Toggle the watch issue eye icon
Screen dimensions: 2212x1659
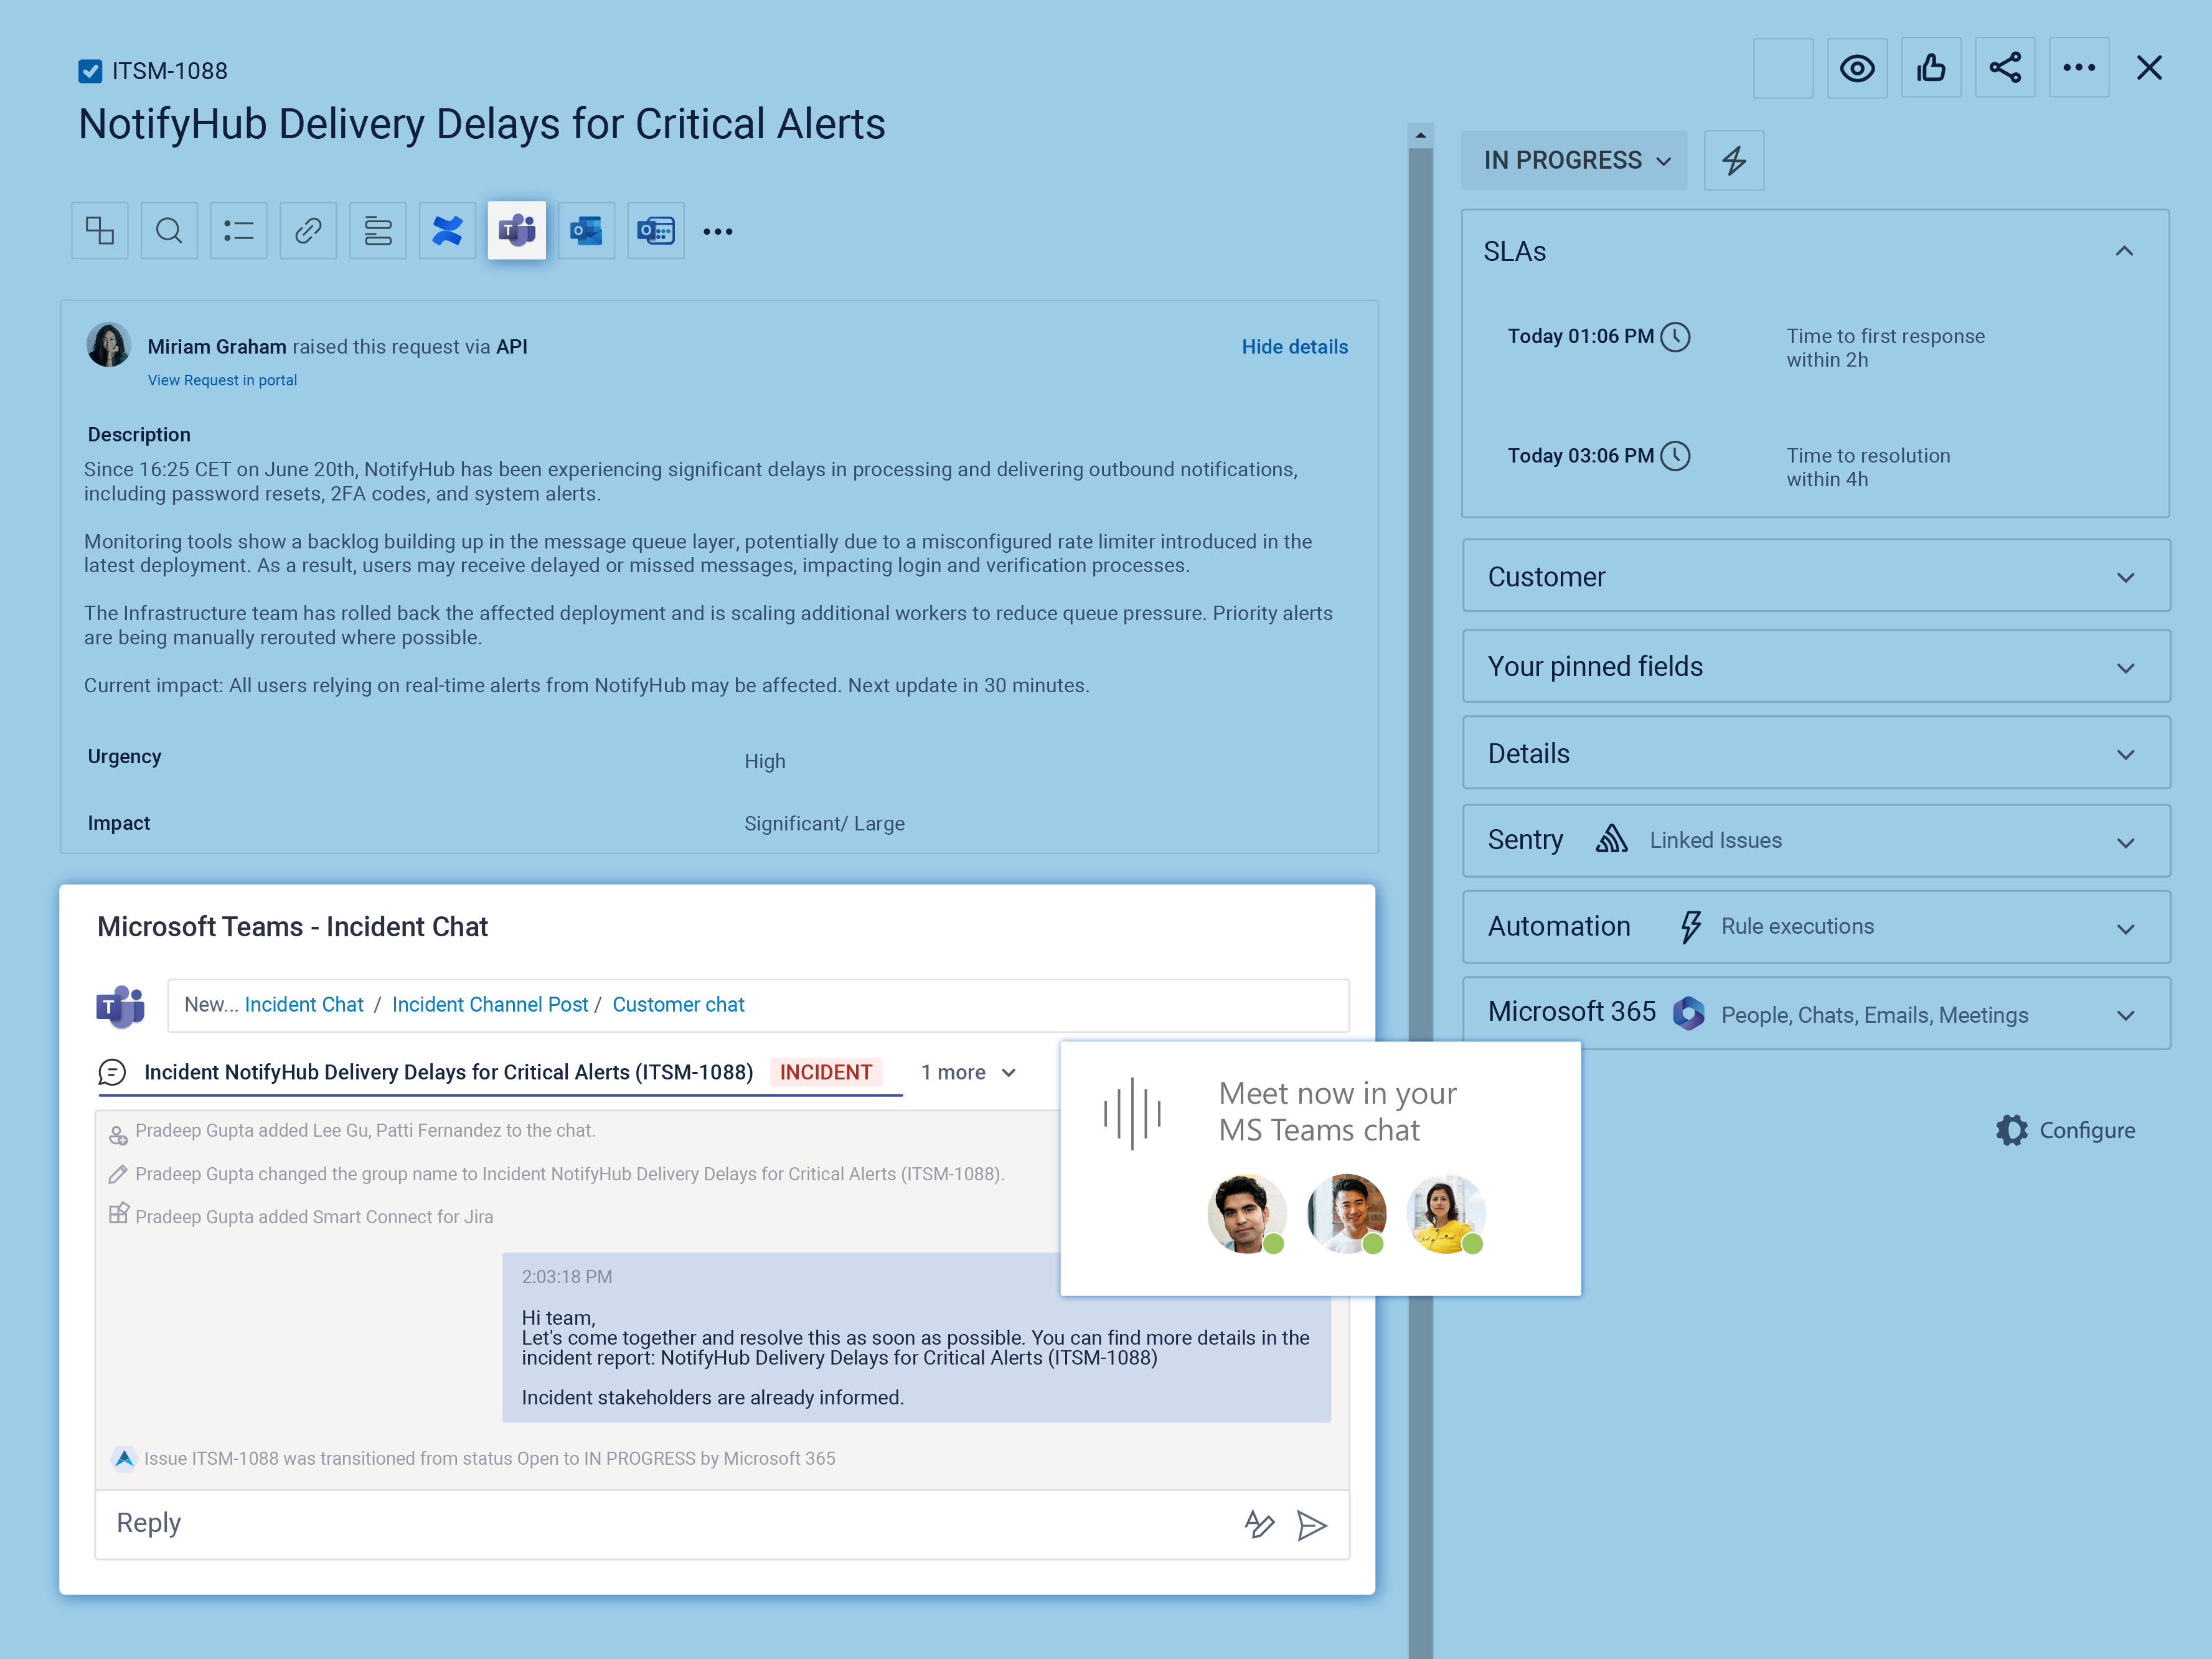click(1856, 68)
